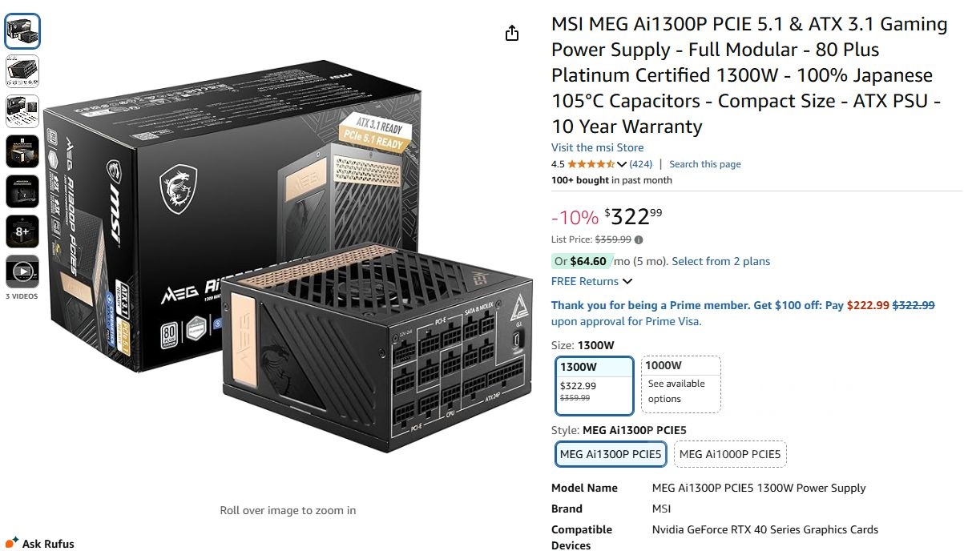Visit the msi Store link

(597, 147)
